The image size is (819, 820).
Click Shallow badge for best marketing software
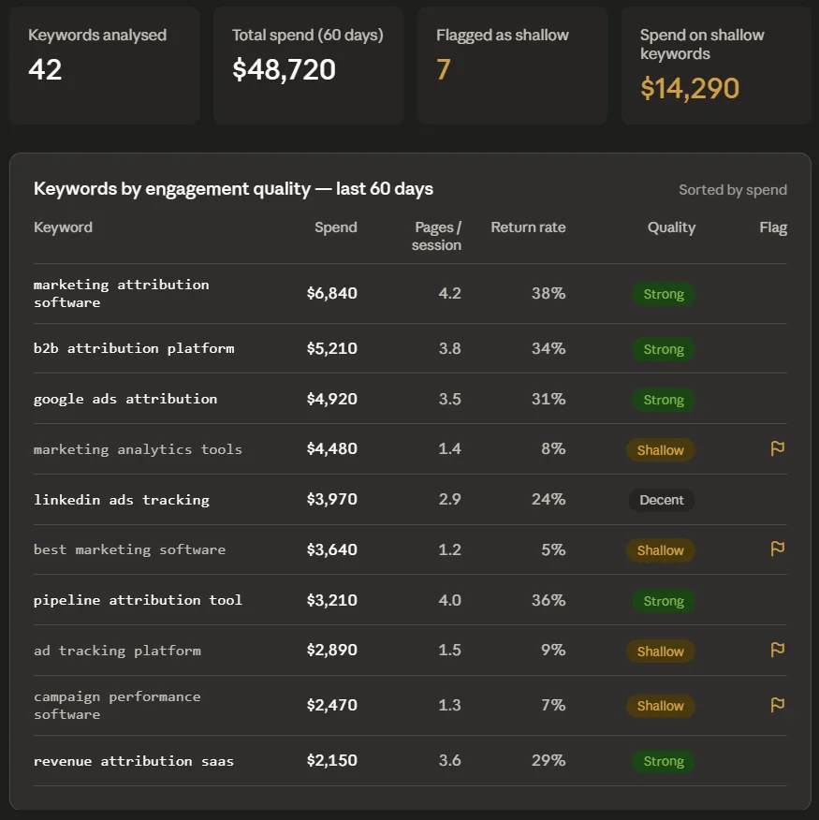(x=661, y=550)
